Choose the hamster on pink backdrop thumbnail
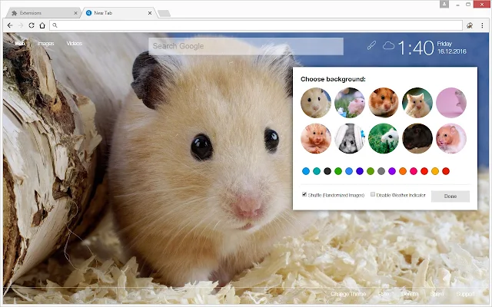This screenshot has width=492, height=307. pyautogui.click(x=451, y=138)
